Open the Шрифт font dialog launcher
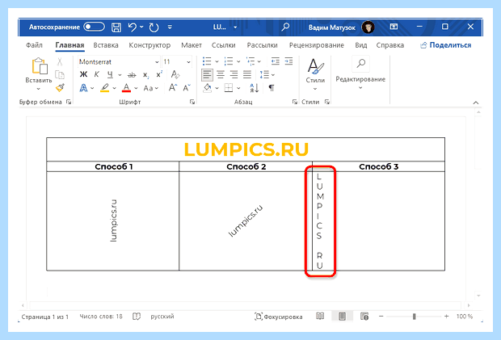Image resolution: width=501 pixels, height=340 pixels. pyautogui.click(x=192, y=102)
